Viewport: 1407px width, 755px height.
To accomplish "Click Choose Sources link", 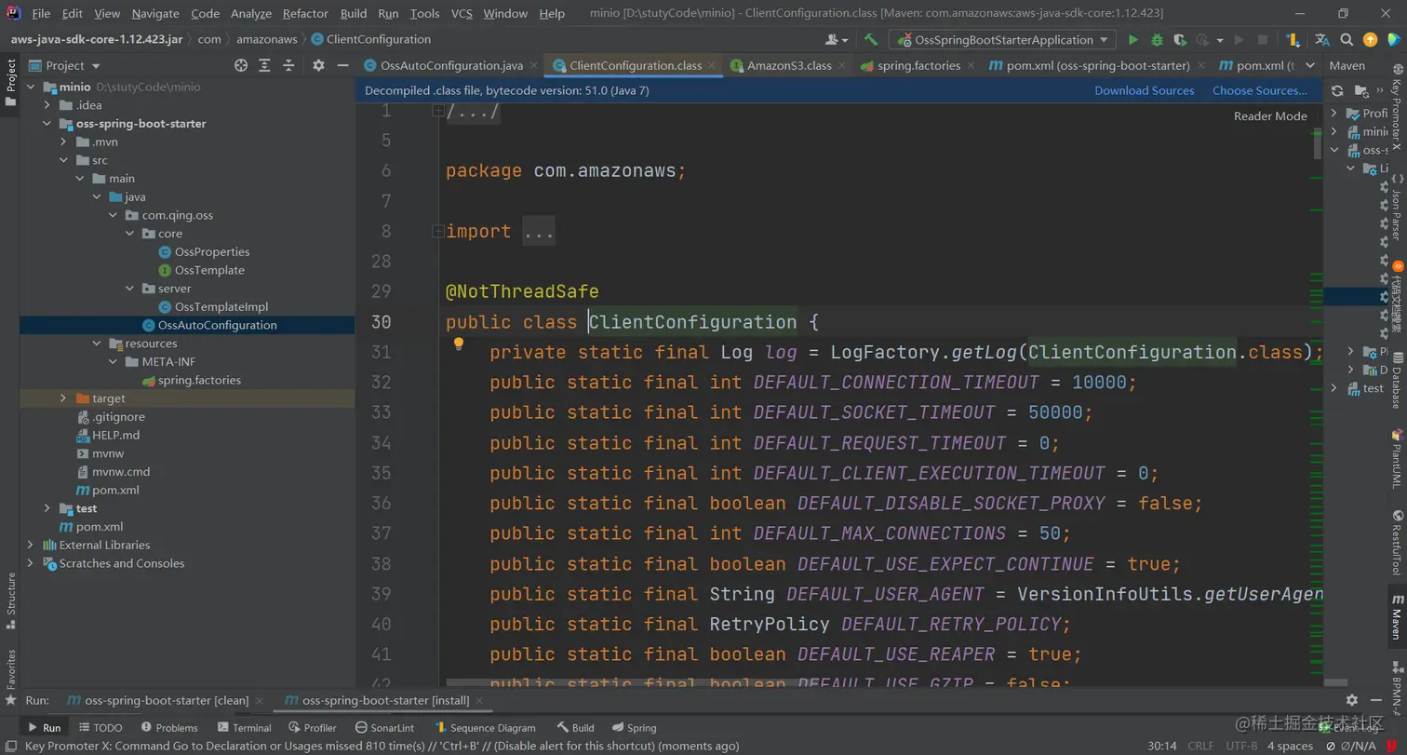I will coord(1259,90).
